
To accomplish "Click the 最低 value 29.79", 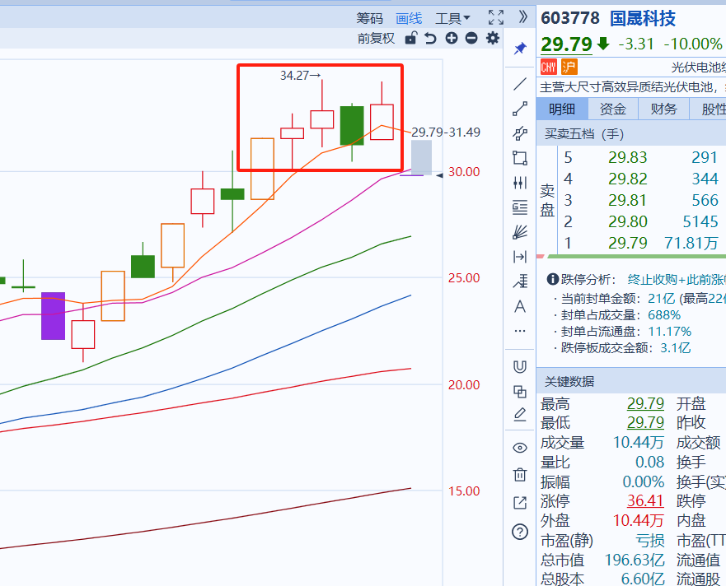I will coord(645,423).
